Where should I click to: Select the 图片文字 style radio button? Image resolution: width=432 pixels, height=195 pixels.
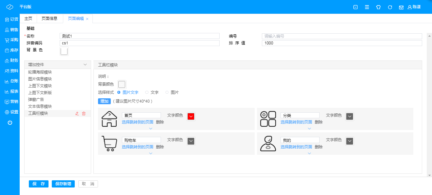(x=119, y=92)
